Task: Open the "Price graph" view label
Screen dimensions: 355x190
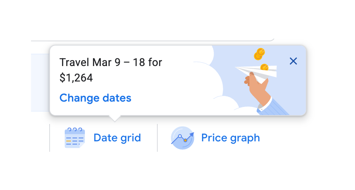Action: tap(230, 138)
